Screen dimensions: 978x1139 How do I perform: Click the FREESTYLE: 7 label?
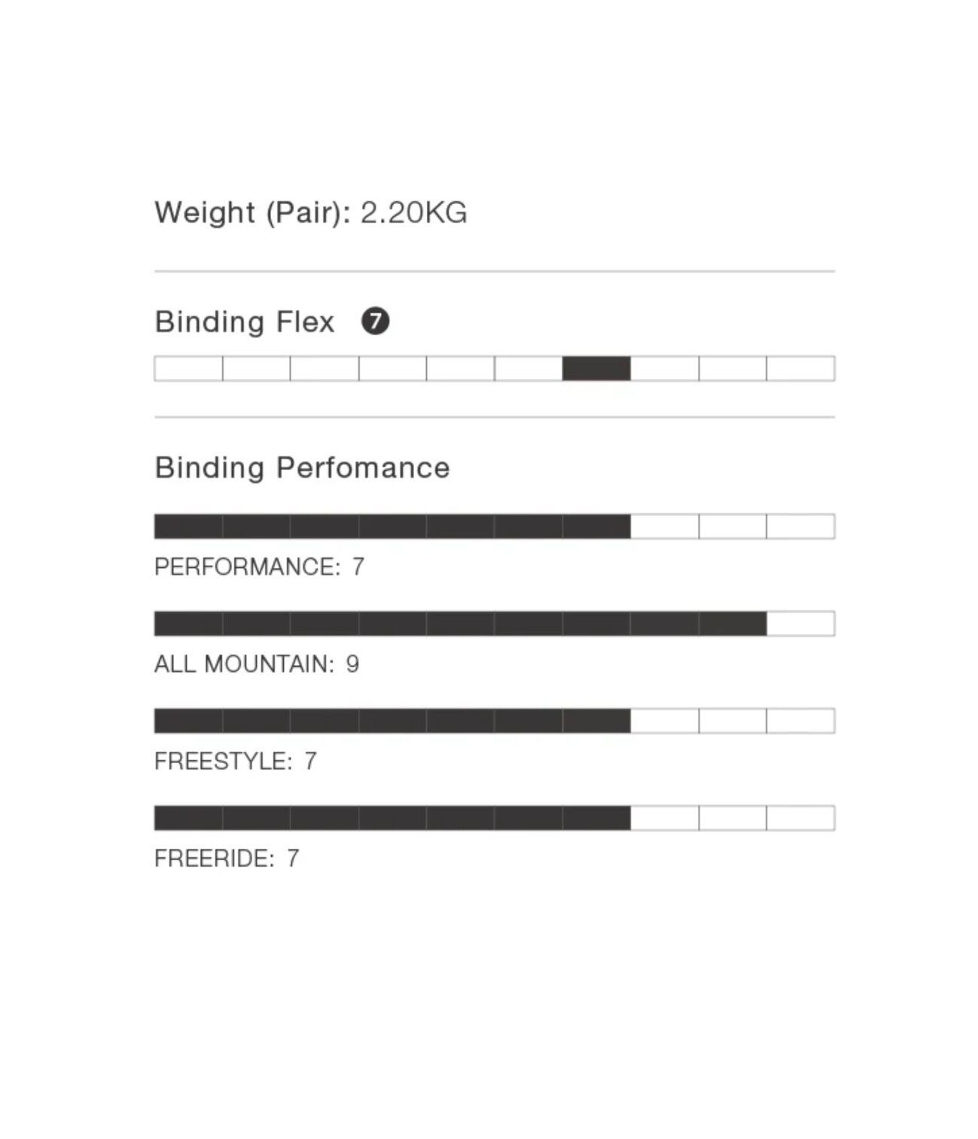click(236, 761)
